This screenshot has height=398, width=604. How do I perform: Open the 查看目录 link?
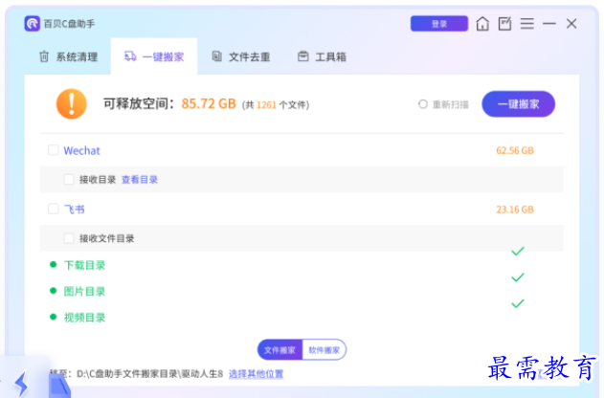tap(140, 180)
